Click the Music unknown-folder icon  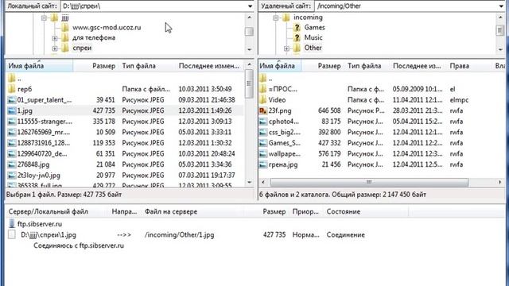pyautogui.click(x=297, y=37)
